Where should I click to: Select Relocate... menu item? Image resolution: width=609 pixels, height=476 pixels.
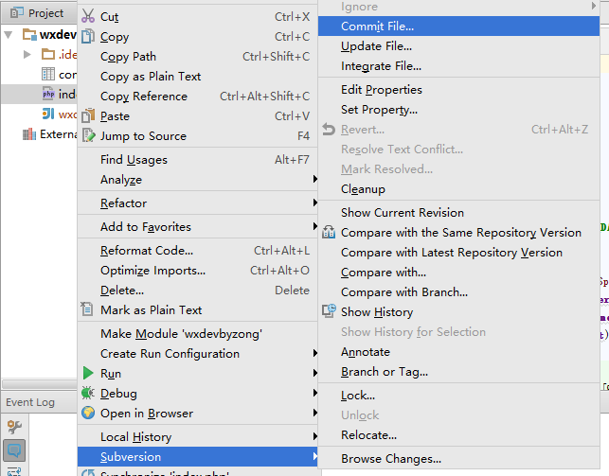tap(458, 434)
